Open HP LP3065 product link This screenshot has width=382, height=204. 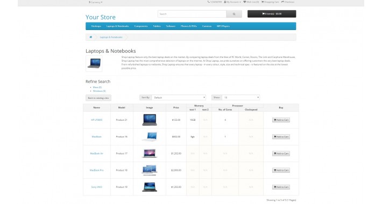96,120
